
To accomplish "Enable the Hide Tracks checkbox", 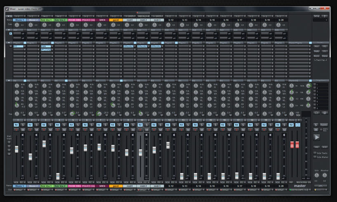I will (315, 153).
